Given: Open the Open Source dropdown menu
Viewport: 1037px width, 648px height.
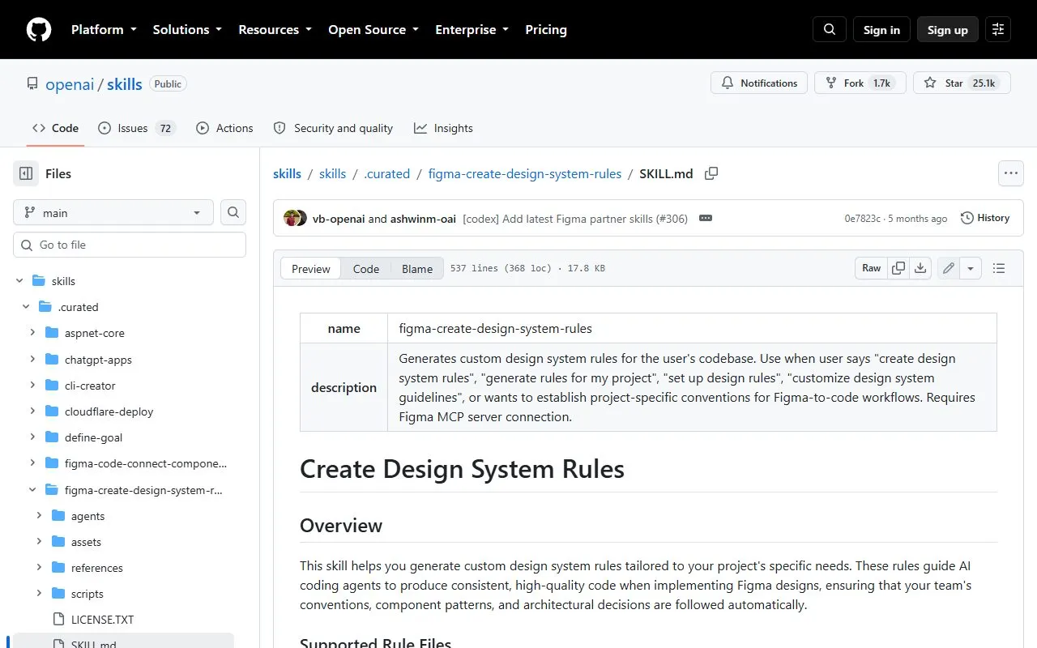Looking at the screenshot, I should (x=373, y=30).
